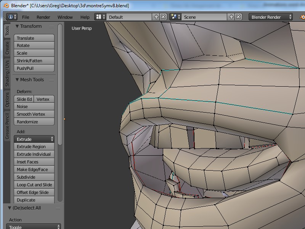305x229 pixels.
Task: Click Extrude Region
Action: coord(34,147)
